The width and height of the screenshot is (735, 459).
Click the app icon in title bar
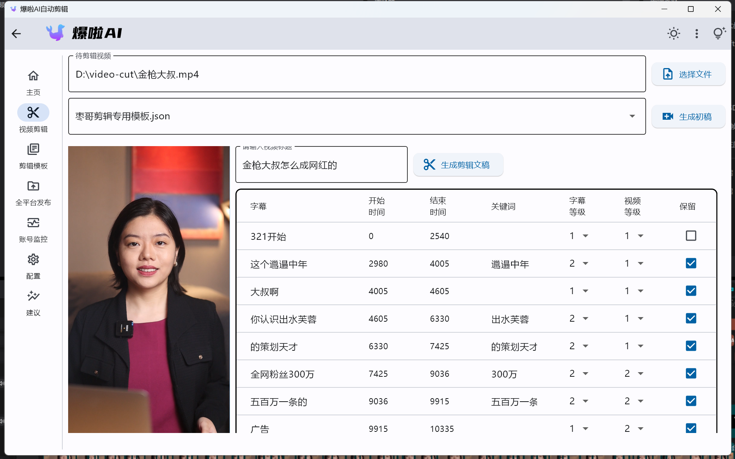tap(13, 9)
